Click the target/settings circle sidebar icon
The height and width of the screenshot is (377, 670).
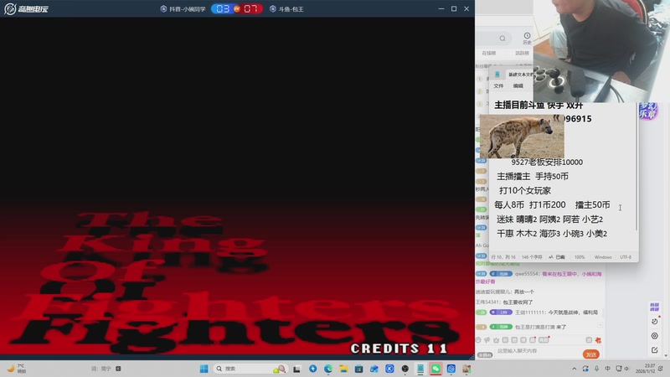click(654, 336)
